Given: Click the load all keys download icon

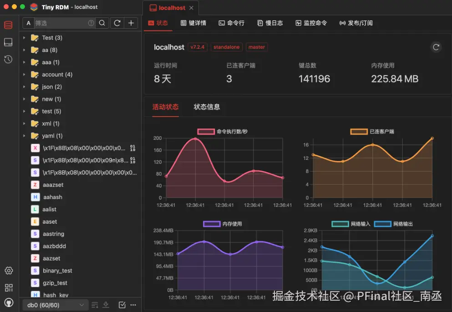Looking at the screenshot, I should (106, 305).
